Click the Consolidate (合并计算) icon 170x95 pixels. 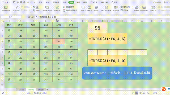[116, 7]
